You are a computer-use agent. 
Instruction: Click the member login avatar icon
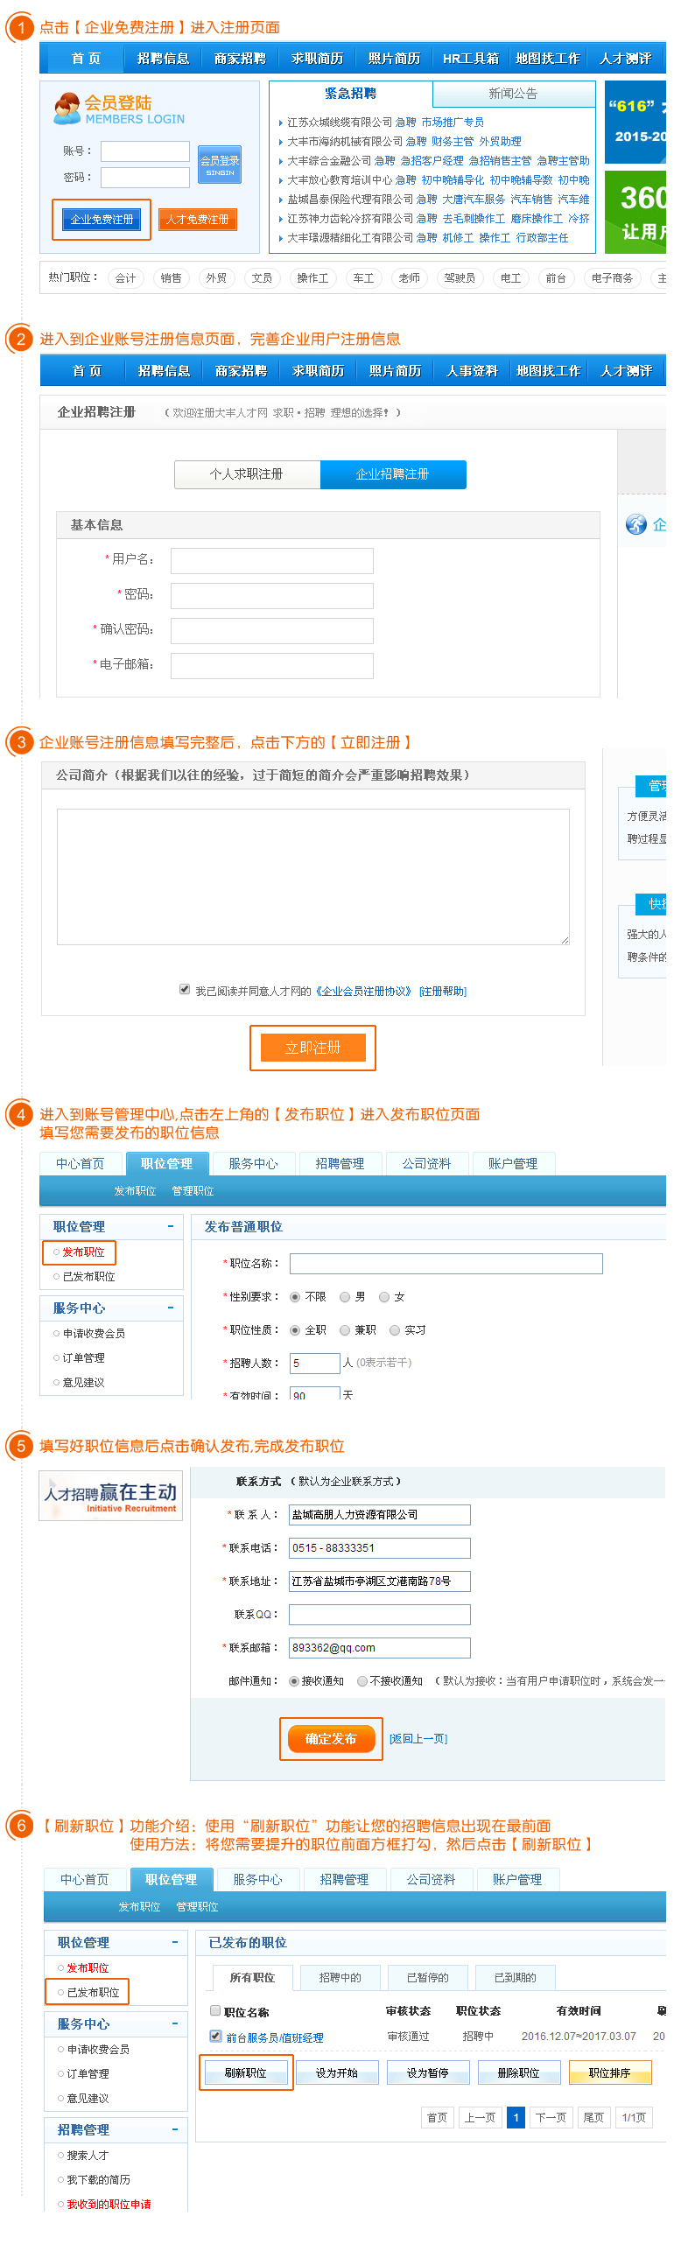[x=67, y=109]
